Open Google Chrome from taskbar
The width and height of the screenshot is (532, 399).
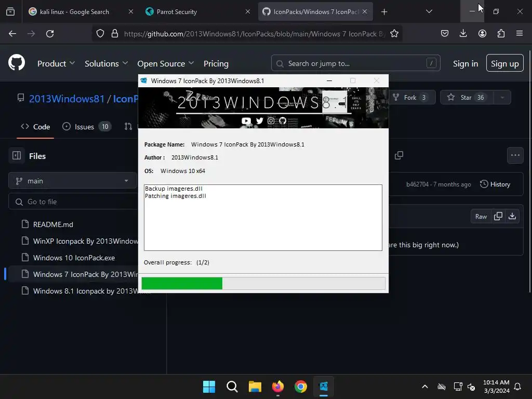pyautogui.click(x=301, y=387)
